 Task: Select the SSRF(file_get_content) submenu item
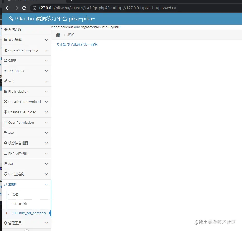click(x=29, y=213)
